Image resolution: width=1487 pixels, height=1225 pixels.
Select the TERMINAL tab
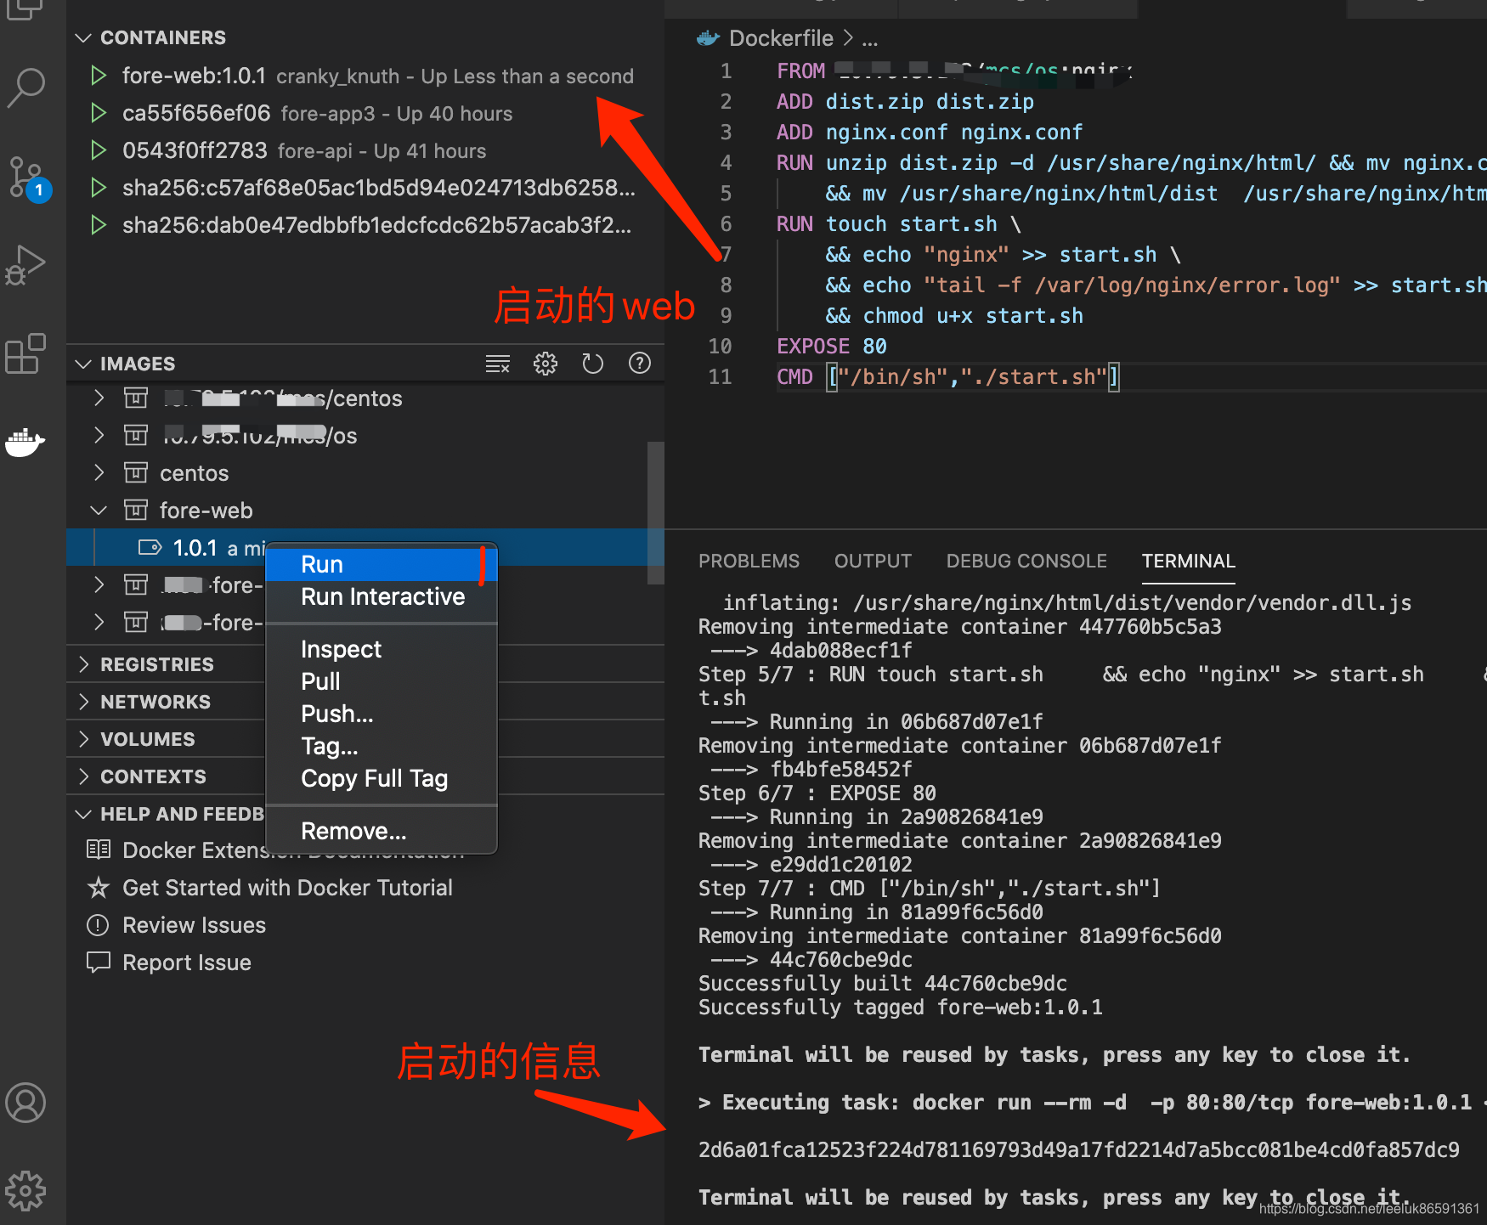1188,561
